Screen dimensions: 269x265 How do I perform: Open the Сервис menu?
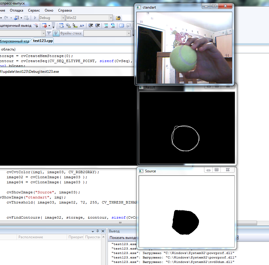(34, 10)
